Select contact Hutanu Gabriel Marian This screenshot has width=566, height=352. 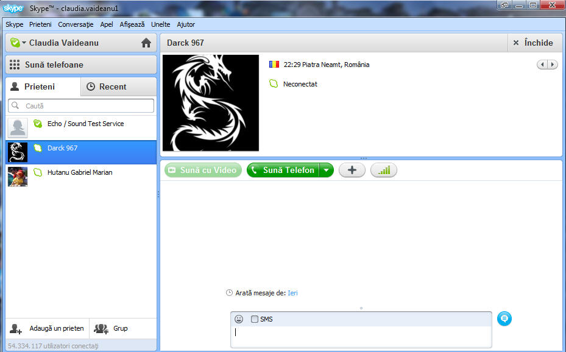(x=80, y=173)
